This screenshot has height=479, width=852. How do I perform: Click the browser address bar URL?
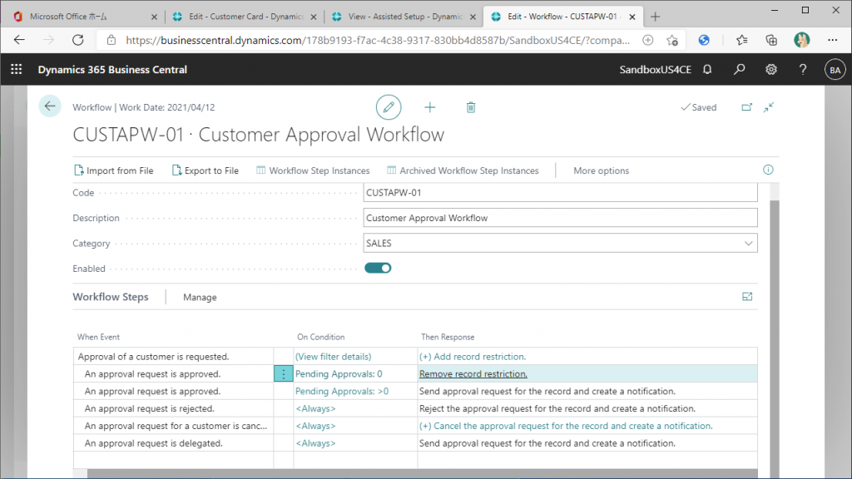(x=378, y=40)
